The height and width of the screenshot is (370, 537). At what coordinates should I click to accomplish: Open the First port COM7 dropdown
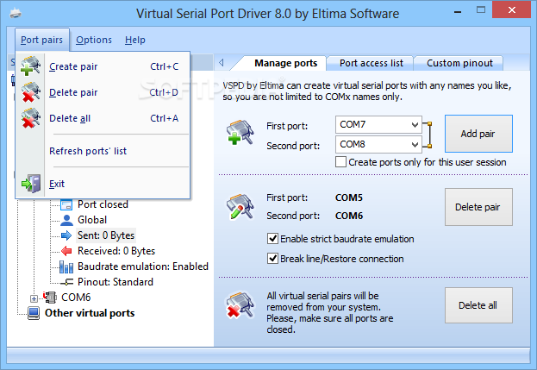415,124
